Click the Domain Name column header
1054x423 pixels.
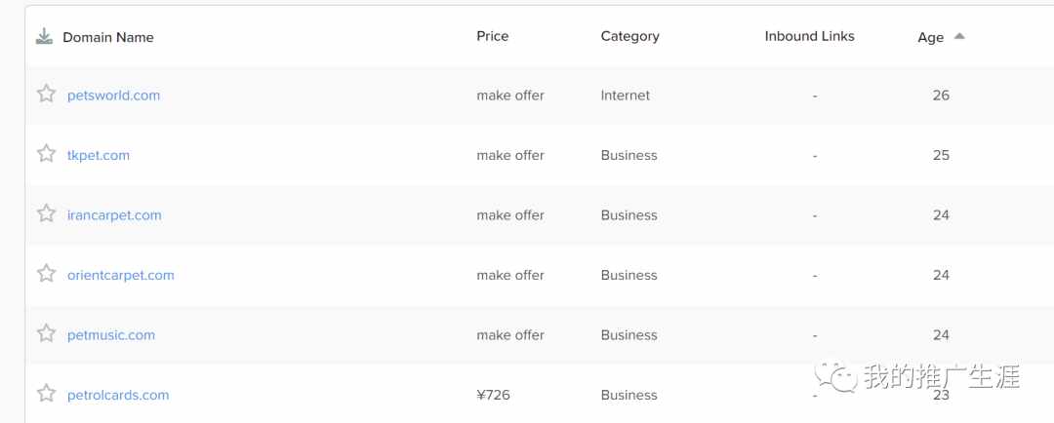coord(108,38)
